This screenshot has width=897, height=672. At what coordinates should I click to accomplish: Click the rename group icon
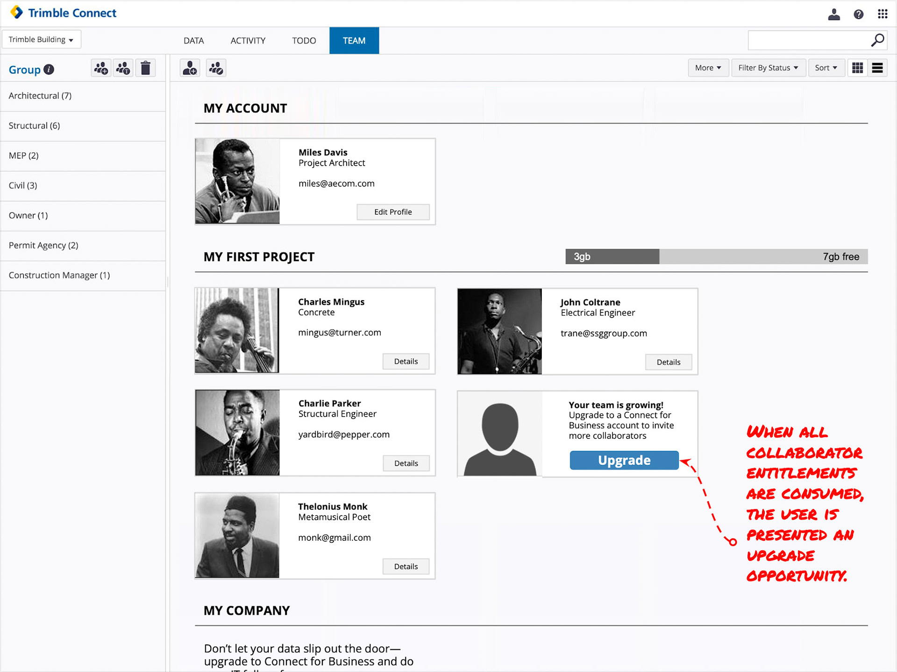click(123, 69)
